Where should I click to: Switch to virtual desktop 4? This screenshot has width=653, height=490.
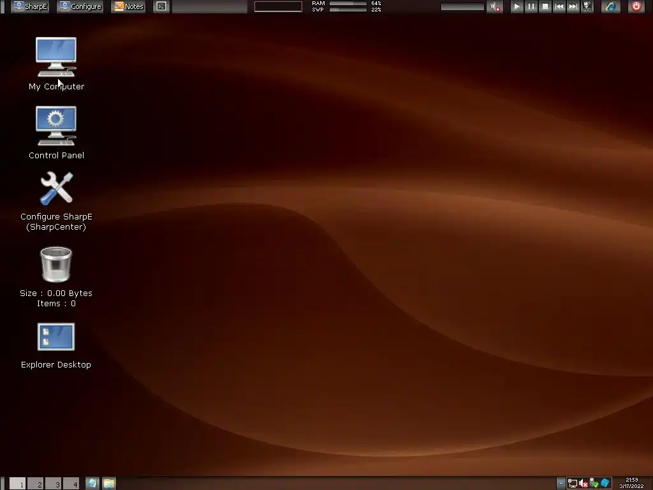click(71, 484)
